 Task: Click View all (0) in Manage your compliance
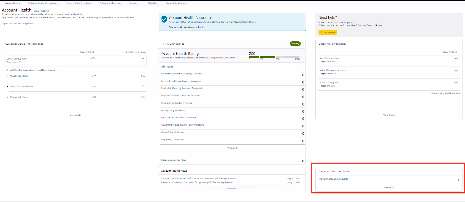(389, 187)
